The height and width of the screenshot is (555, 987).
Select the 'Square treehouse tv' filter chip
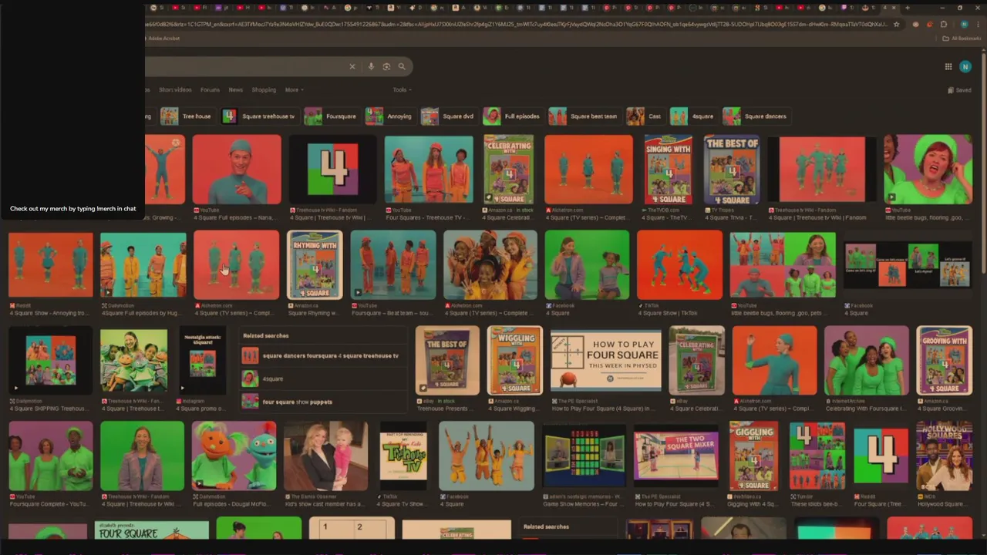(259, 116)
